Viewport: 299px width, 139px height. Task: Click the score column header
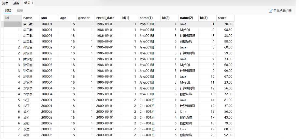[x=222, y=17]
